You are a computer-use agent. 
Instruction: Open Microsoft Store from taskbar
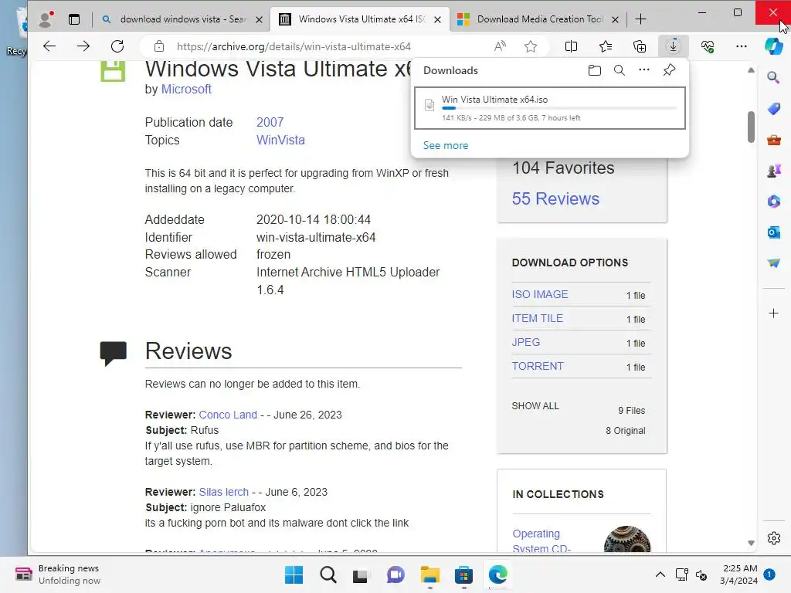pyautogui.click(x=463, y=574)
